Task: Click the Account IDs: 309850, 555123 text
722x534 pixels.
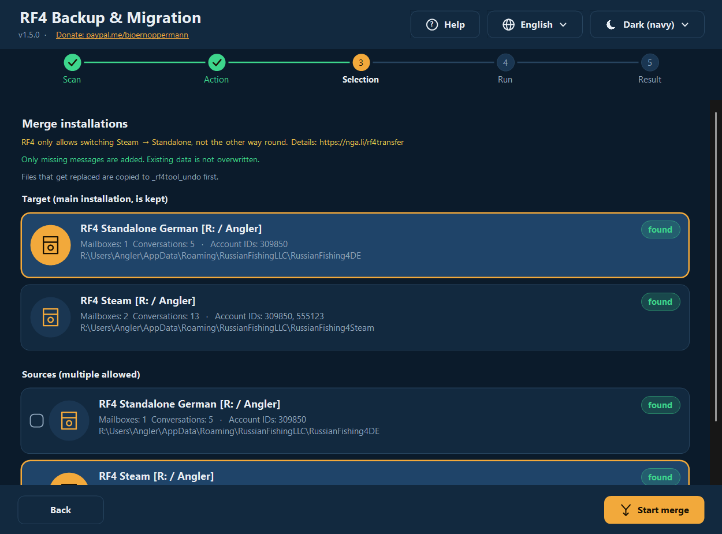Action: pos(269,316)
